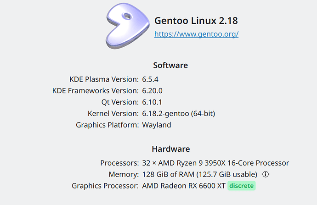Select the 6.5.4 Plasma version value
The image size is (317, 205).
[150, 79]
